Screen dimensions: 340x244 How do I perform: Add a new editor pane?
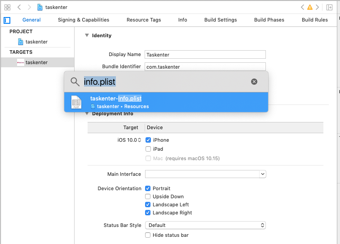(x=329, y=7)
